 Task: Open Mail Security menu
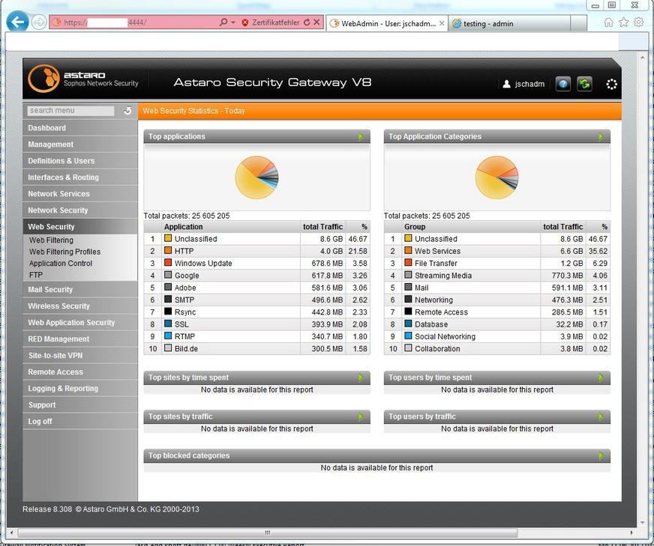(79, 289)
